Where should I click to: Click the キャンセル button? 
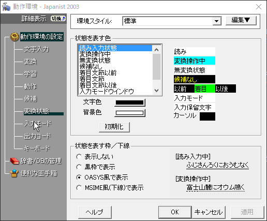tap(209, 212)
